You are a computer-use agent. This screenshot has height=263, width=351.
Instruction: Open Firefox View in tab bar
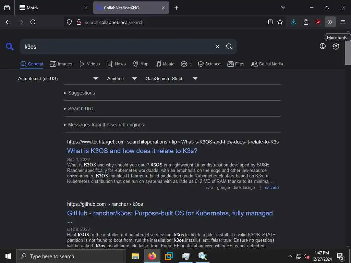7,8
